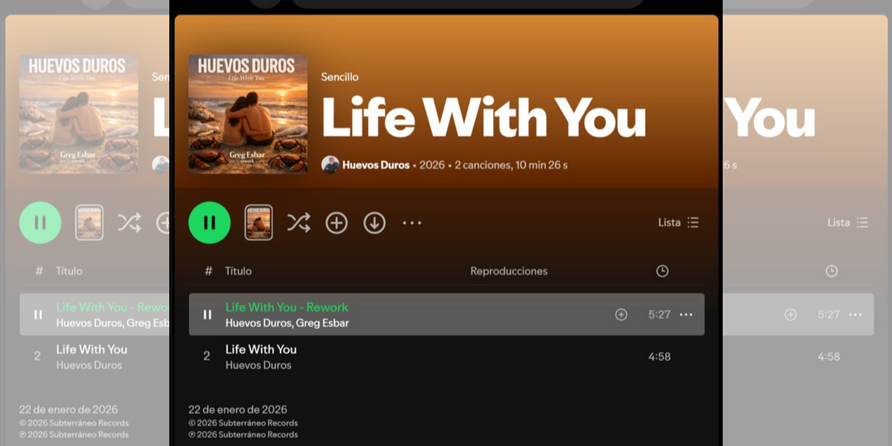Screen dimensions: 892x446
Task: Click the Huevos Duros artist avatar
Action: pos(330,165)
